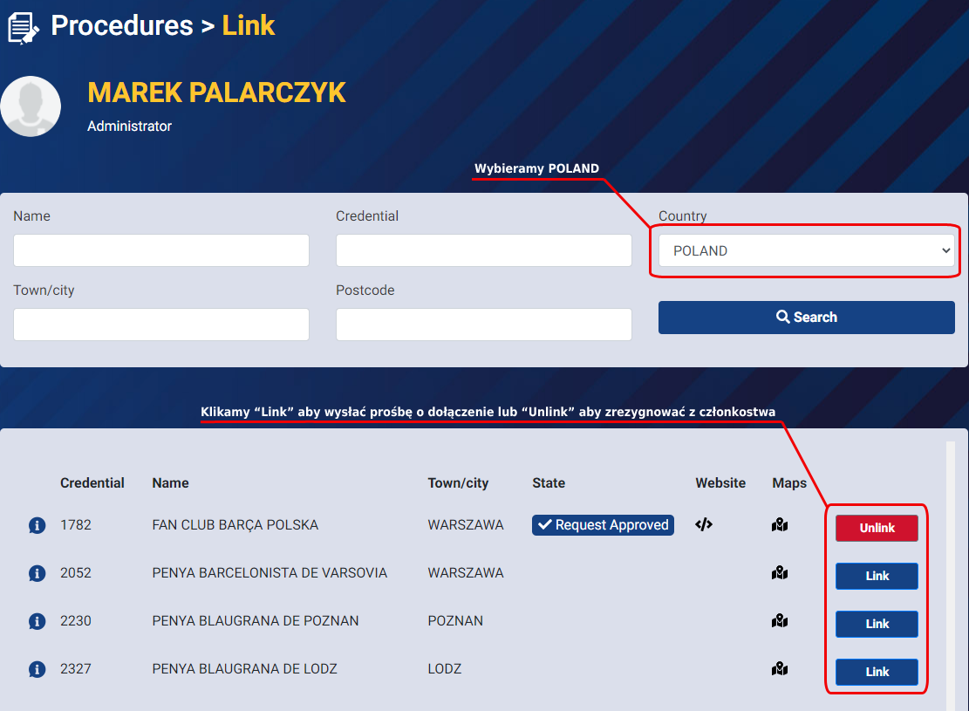Screen dimensions: 969x711
Task: Click the Name search input field
Action: click(x=161, y=250)
